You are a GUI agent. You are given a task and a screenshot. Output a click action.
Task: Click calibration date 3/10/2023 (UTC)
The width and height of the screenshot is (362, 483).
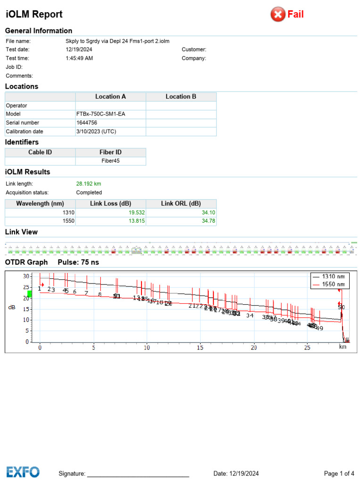(96, 132)
